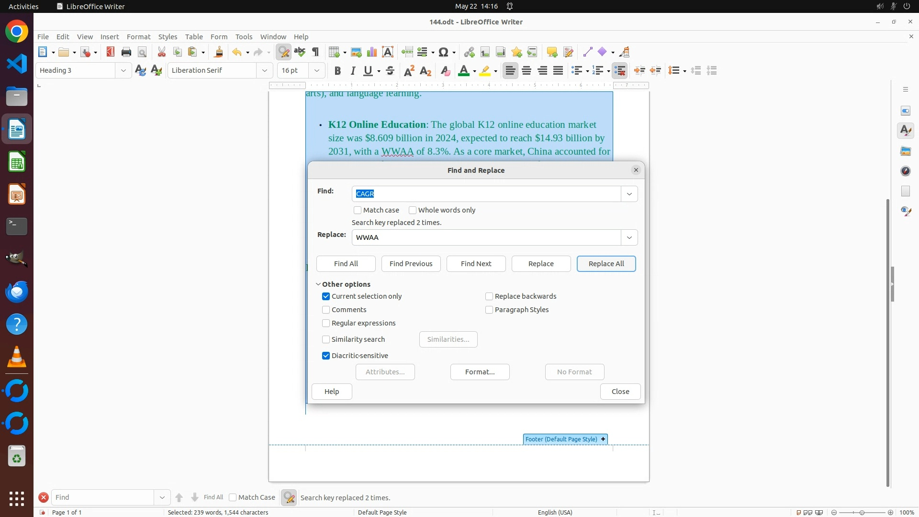Click the Strikethrough icon

390,71
